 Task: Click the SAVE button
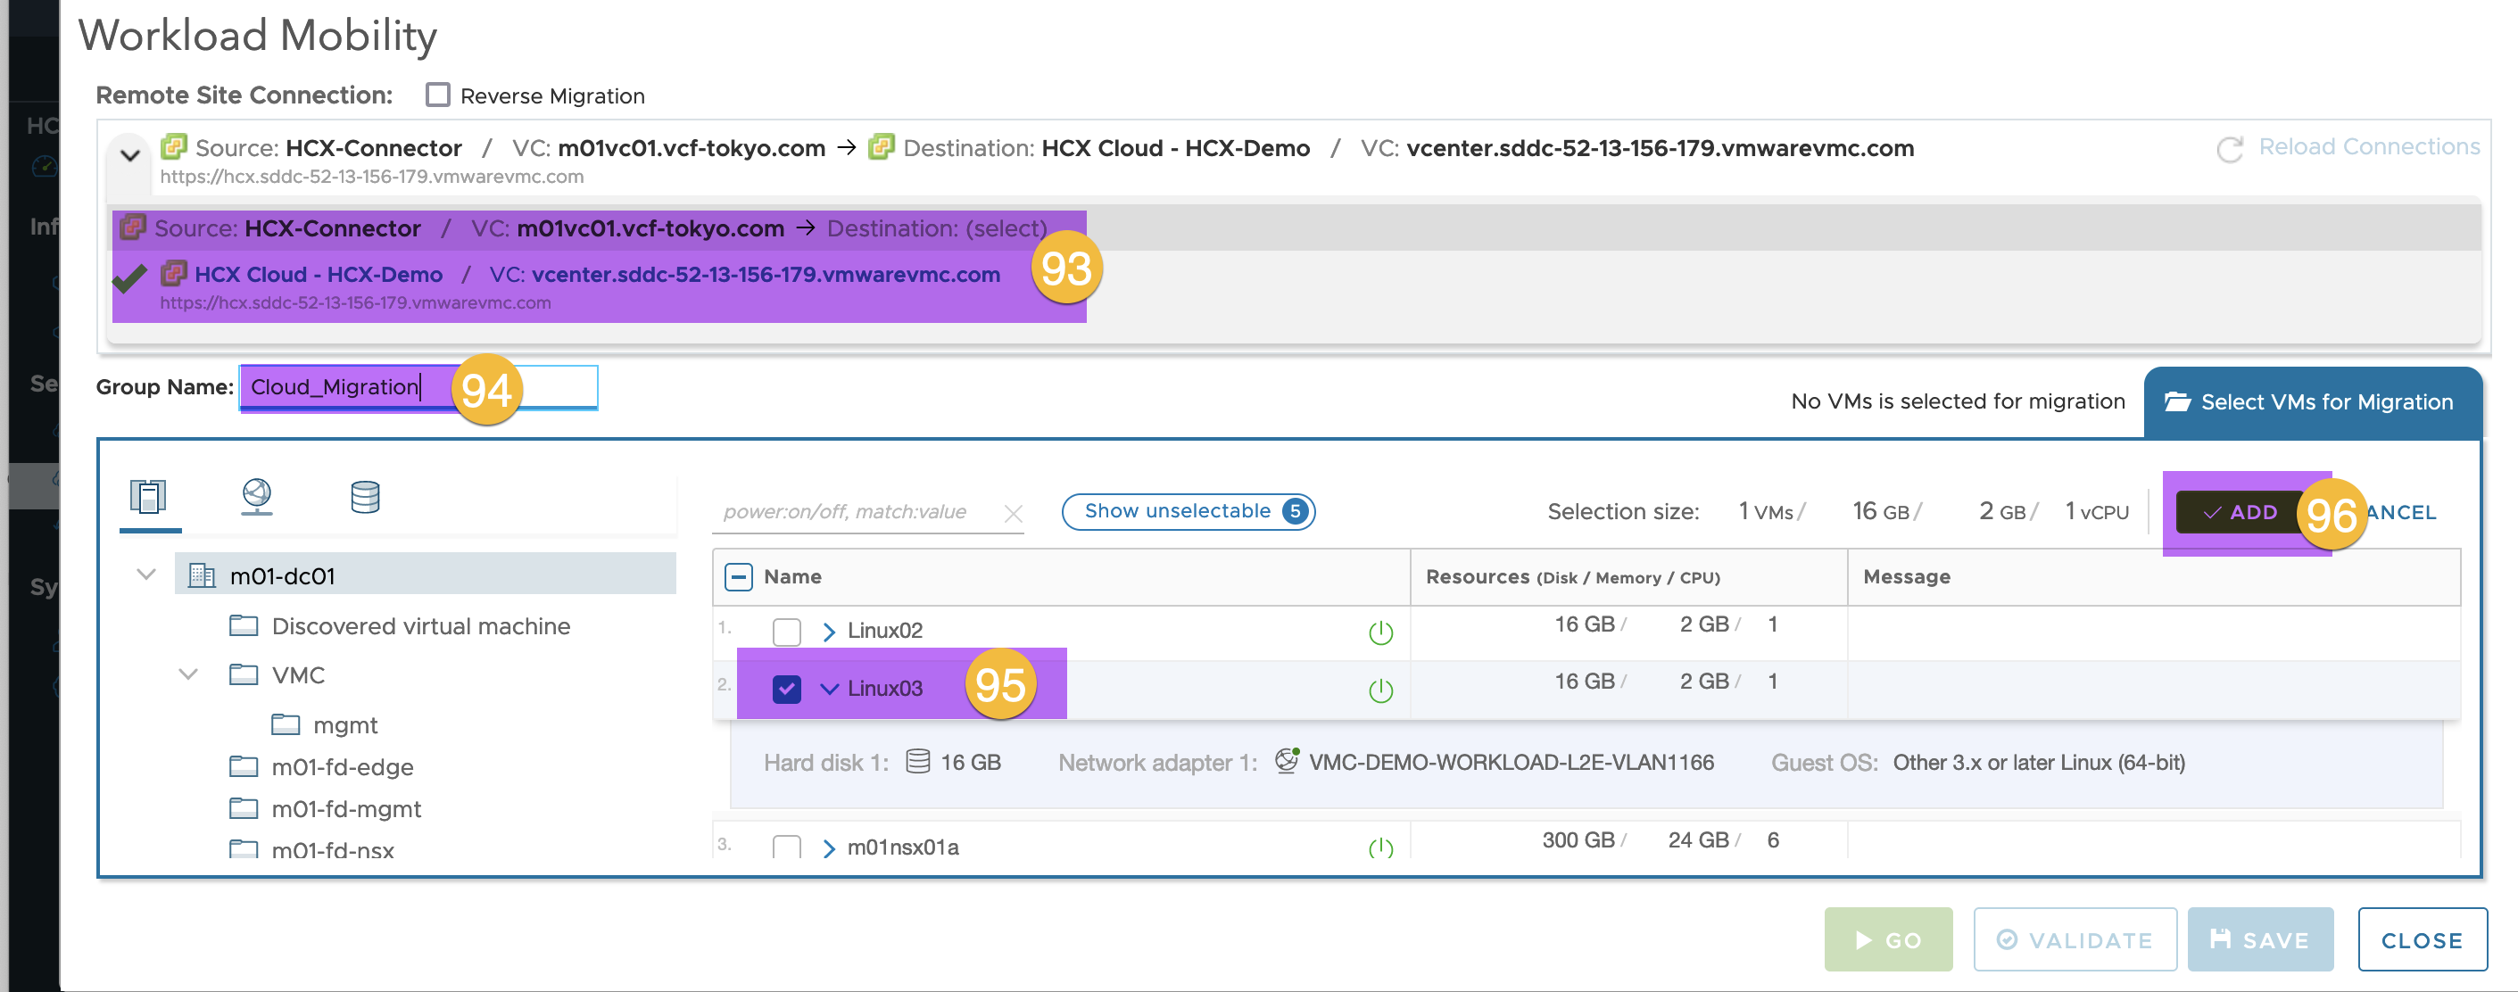click(2259, 939)
